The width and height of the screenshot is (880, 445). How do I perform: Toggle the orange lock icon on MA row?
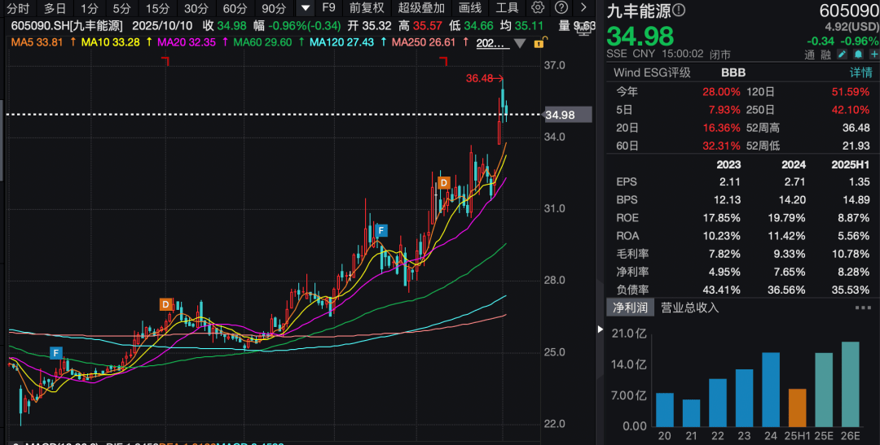pos(536,42)
